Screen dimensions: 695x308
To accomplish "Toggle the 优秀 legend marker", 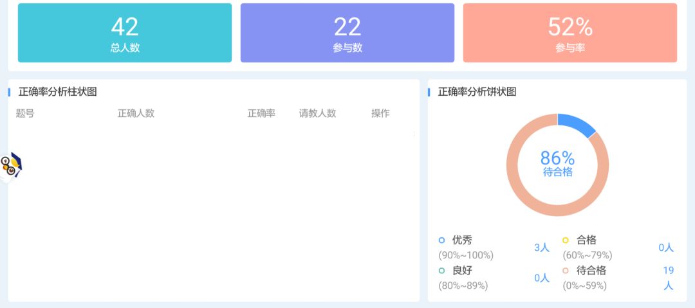I will coord(441,240).
